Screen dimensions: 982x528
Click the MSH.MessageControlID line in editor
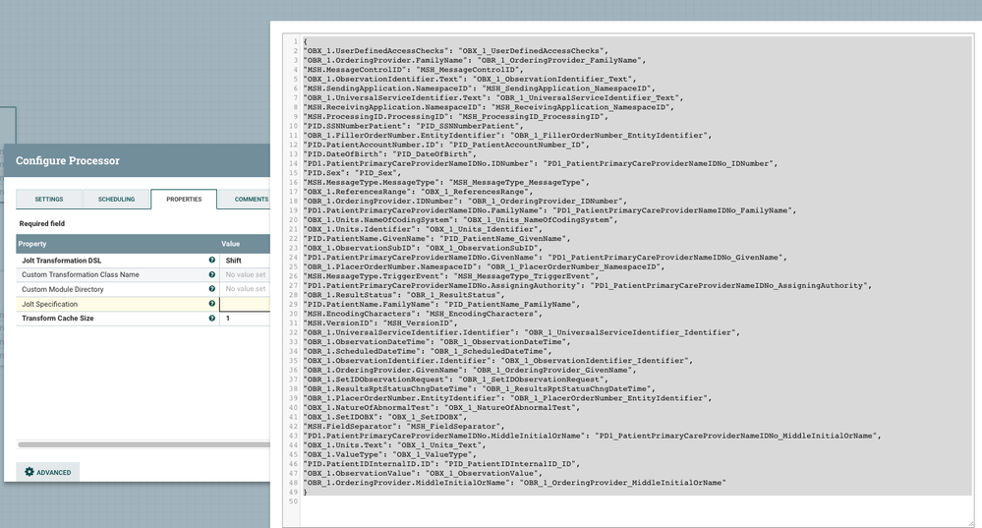point(413,70)
